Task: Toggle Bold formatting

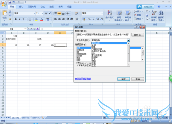Action: pos(16,19)
